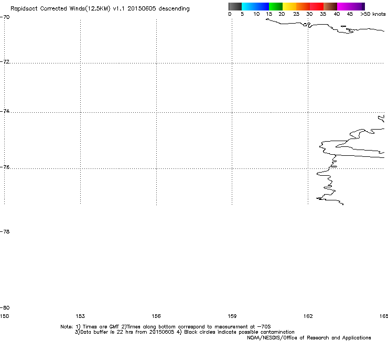Click the longitude label 150
Image resolution: width=388 pixels, height=341 pixels.
4,316
